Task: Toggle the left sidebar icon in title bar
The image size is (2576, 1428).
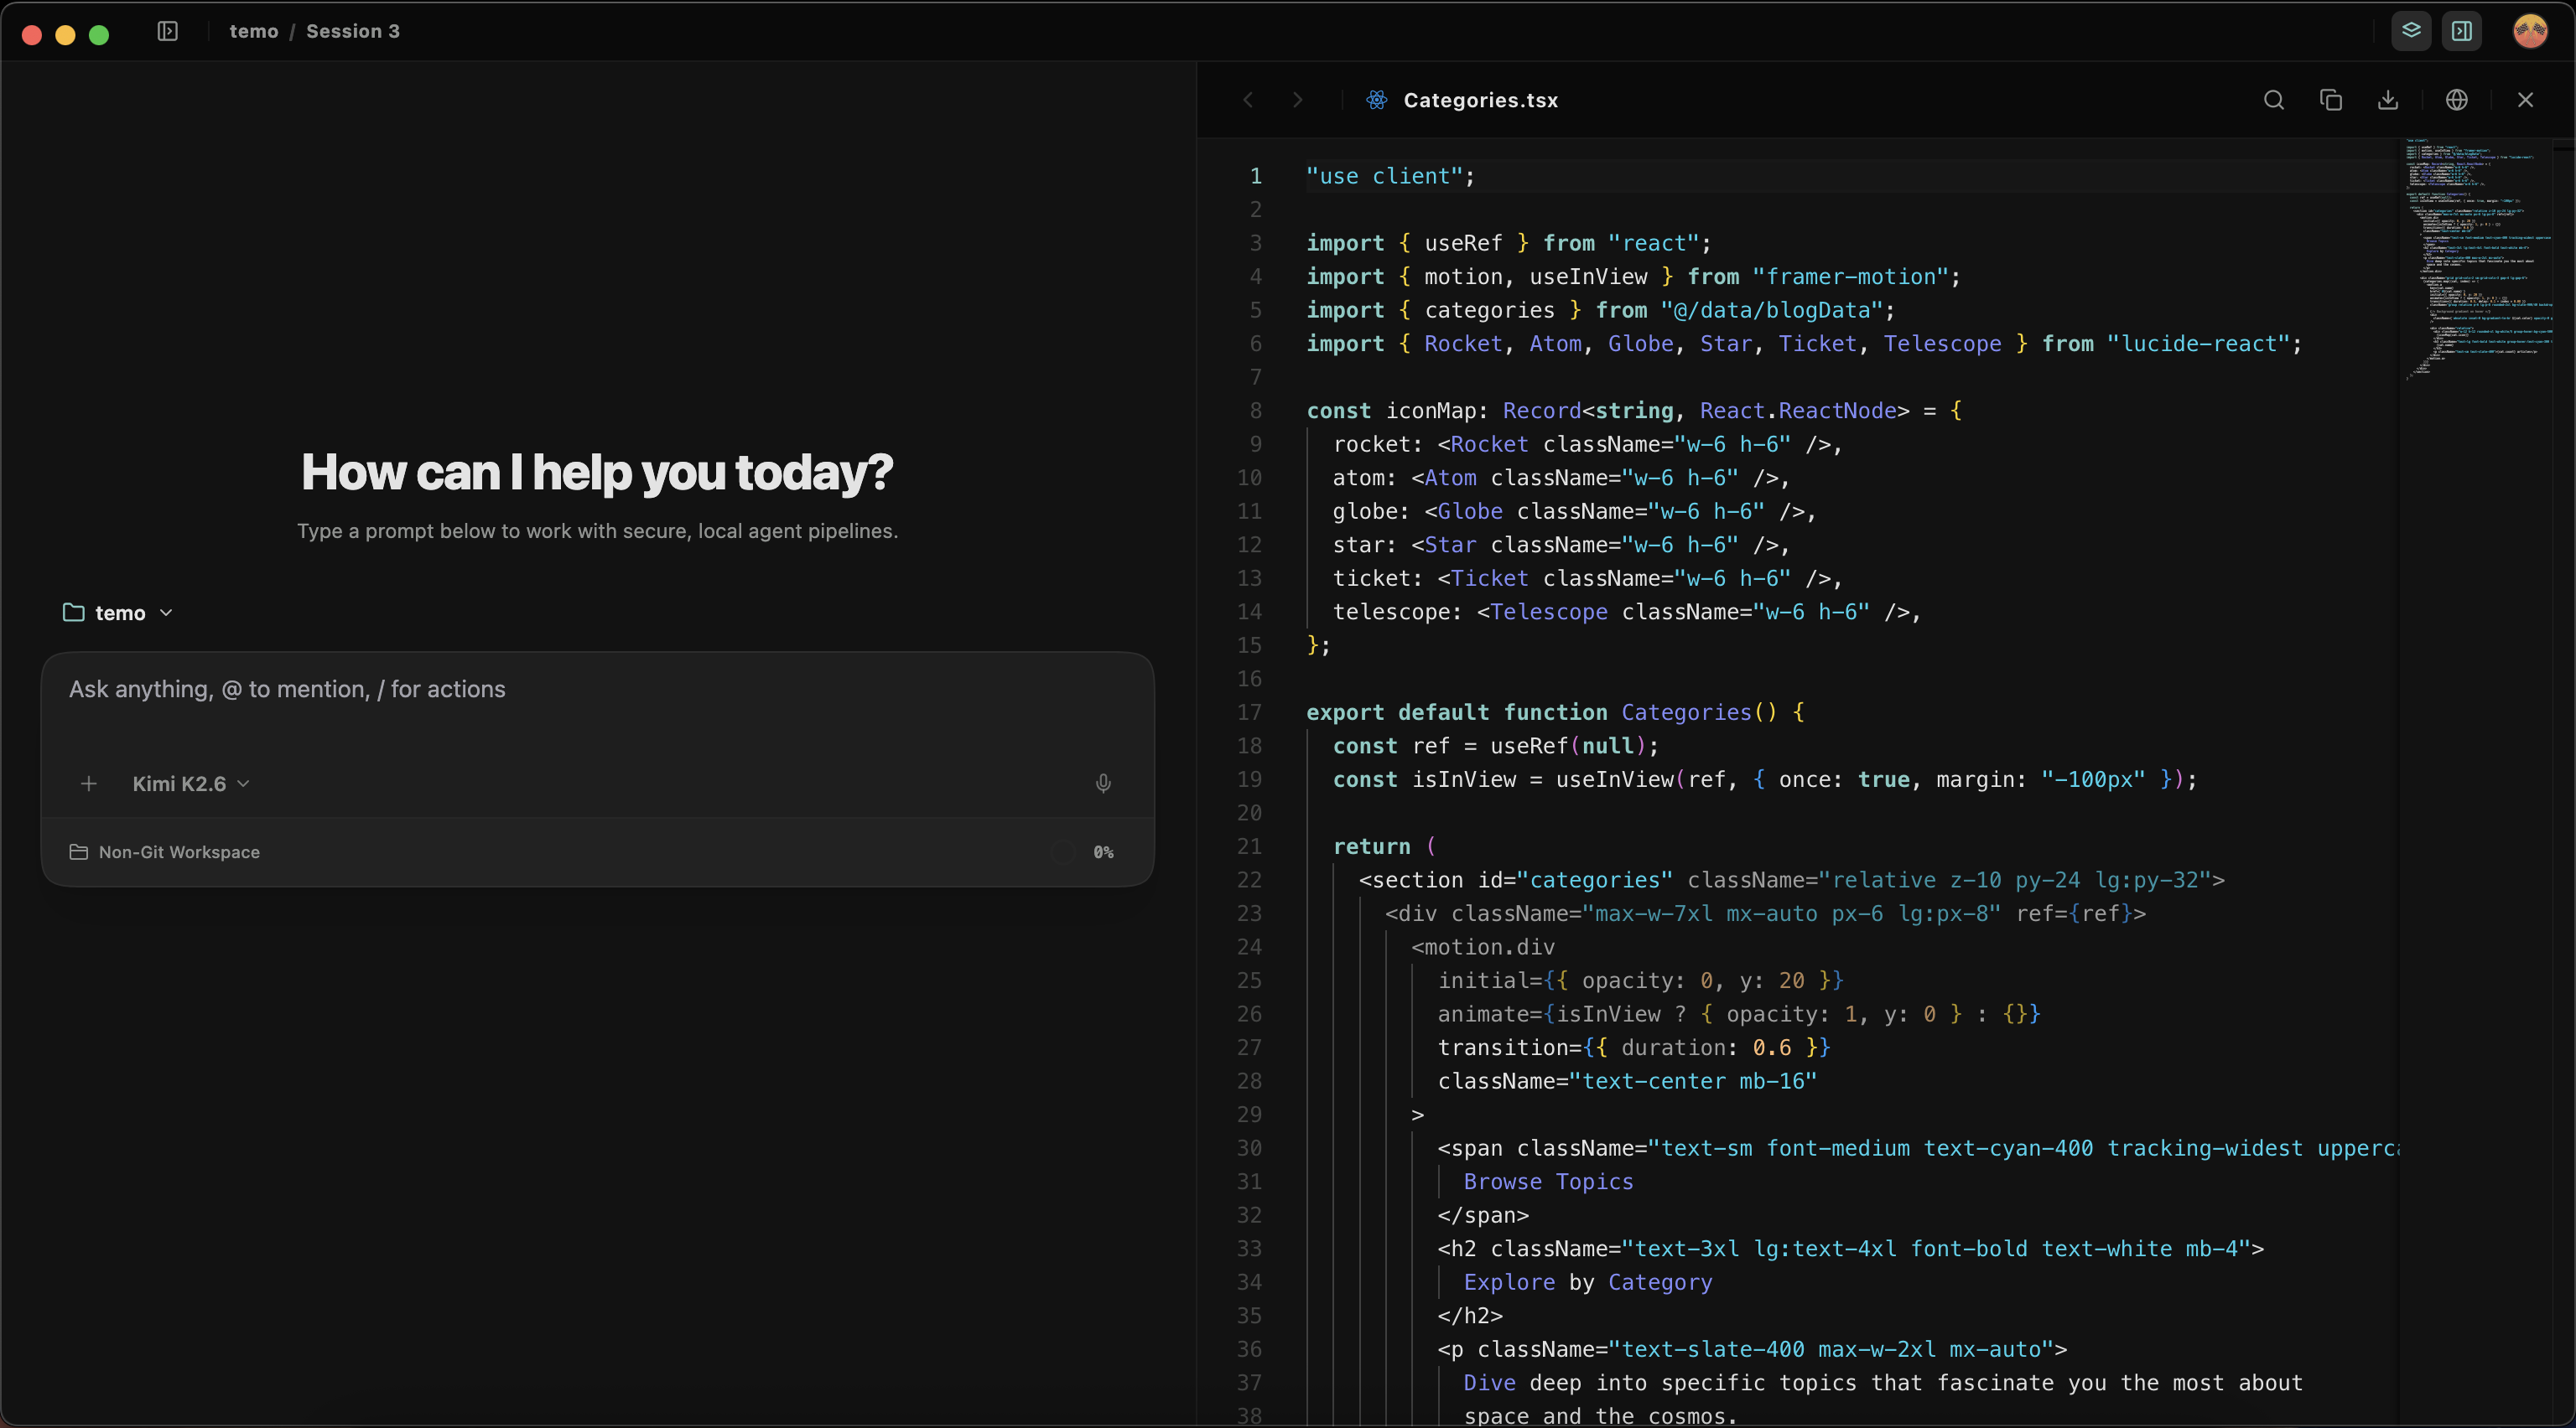Action: coord(168,31)
